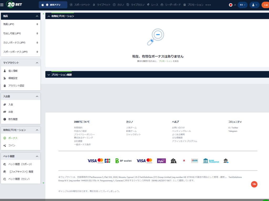
Task: Click the sidebar scroll-down green arrow
Action: tap(43, 183)
